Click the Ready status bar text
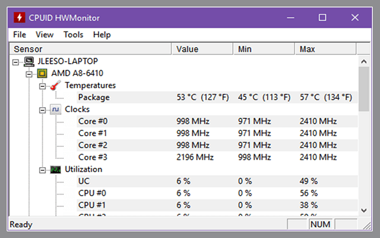This screenshot has width=380, height=238. pyautogui.click(x=21, y=224)
